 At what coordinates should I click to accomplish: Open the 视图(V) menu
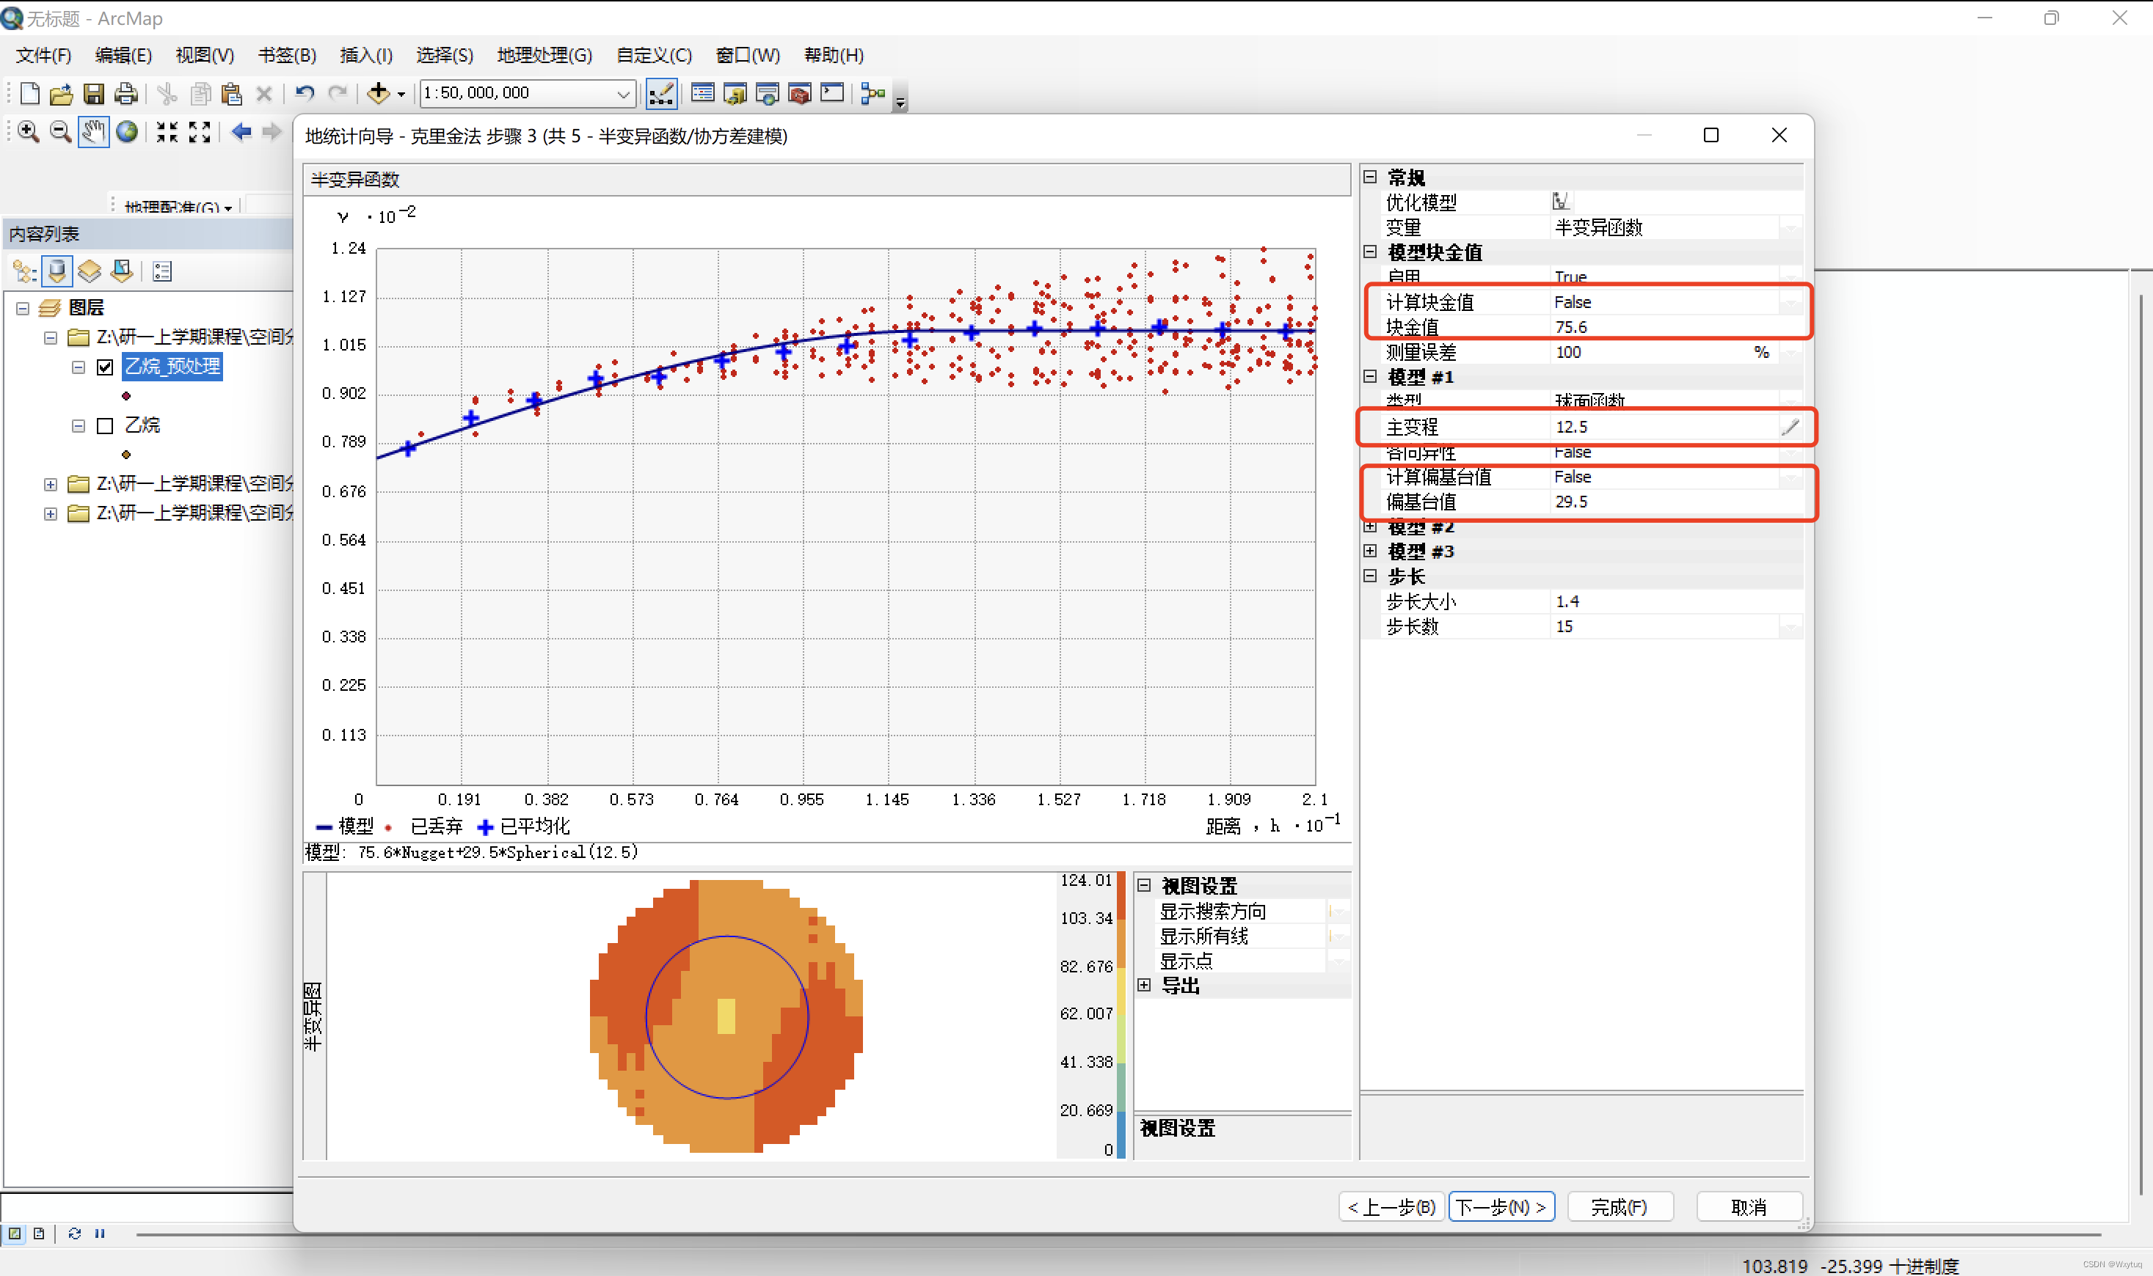pos(205,55)
